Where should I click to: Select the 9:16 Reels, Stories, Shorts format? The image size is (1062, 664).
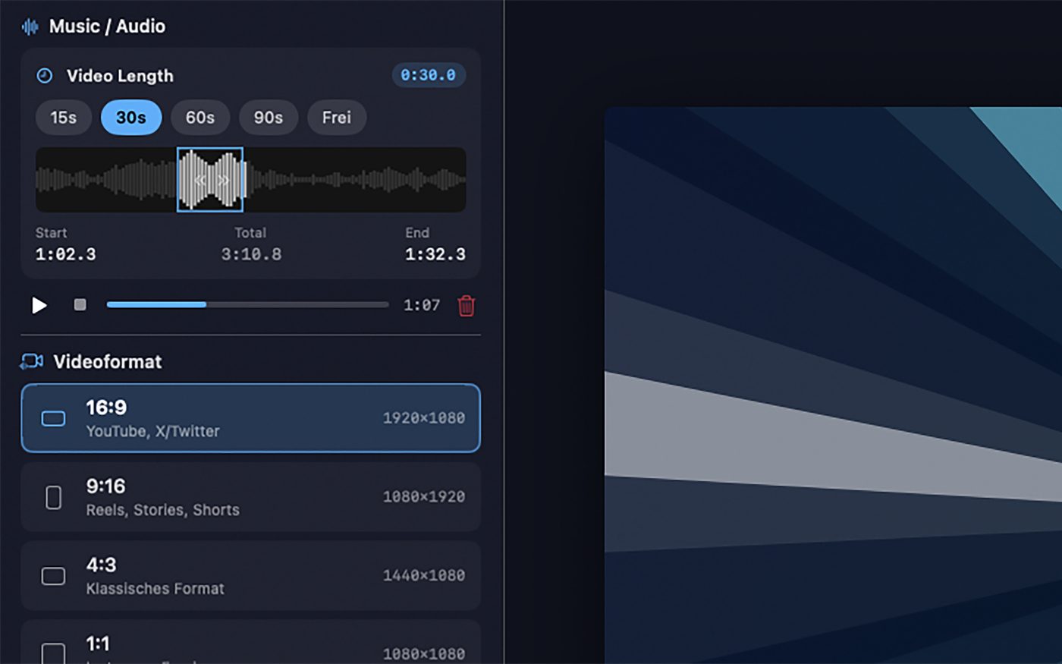click(x=250, y=497)
